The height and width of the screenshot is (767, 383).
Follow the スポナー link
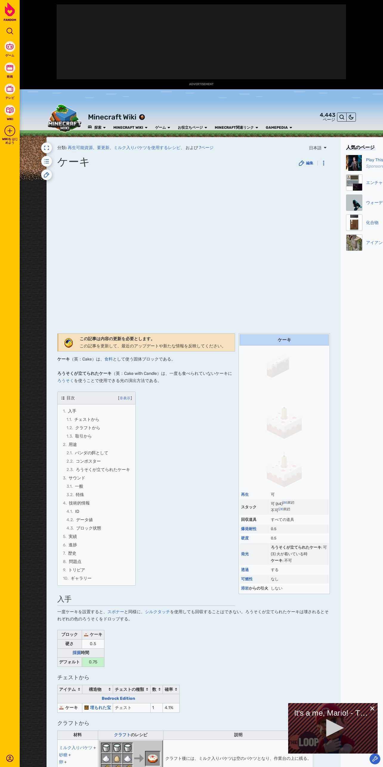116,612
